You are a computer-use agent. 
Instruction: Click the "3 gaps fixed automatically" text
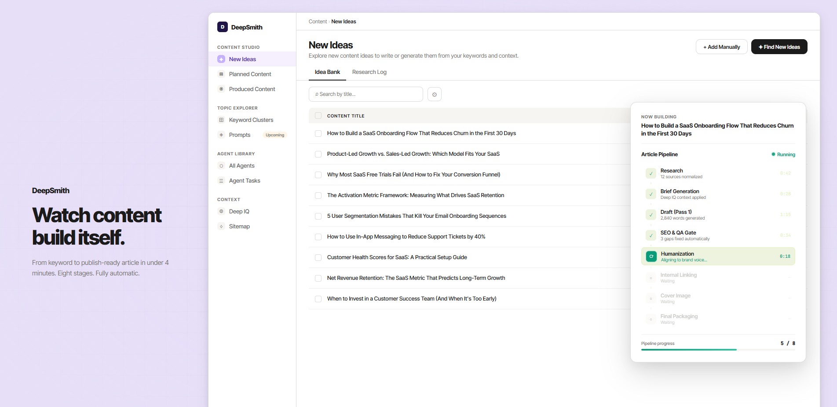pos(685,239)
